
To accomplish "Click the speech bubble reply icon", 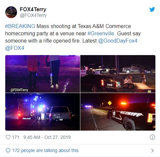I will [8, 150].
